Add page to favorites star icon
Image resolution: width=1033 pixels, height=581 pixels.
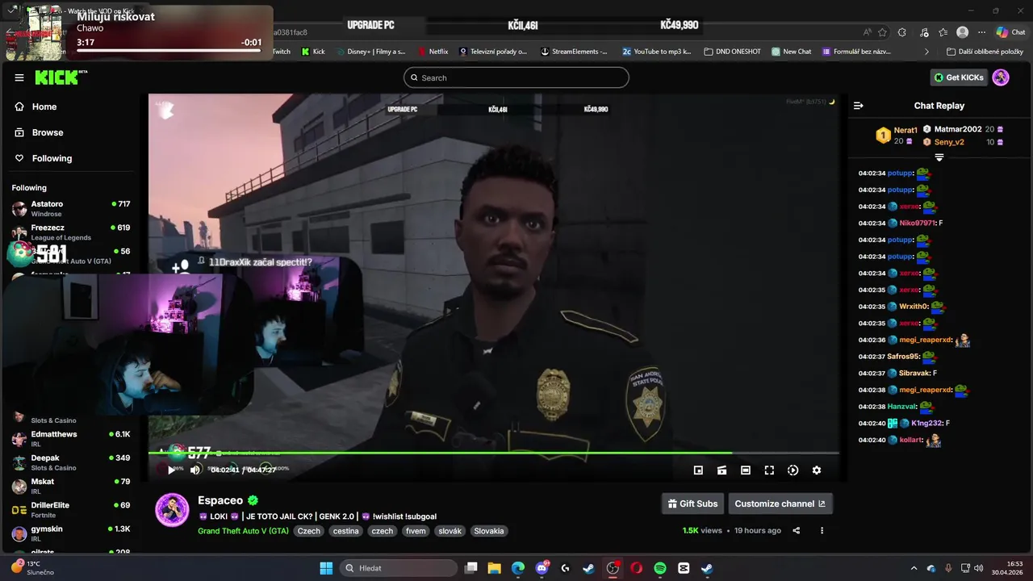[883, 32]
